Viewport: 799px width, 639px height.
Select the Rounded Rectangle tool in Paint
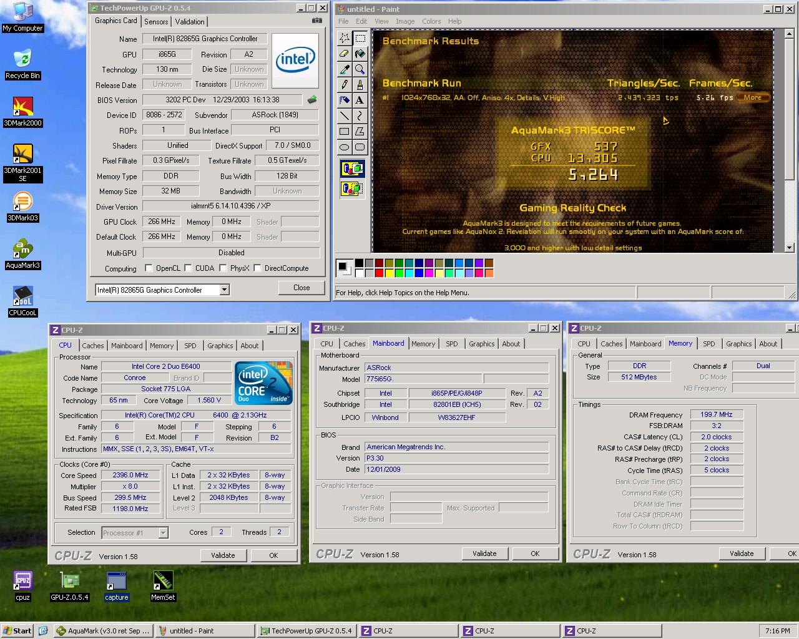click(x=360, y=147)
